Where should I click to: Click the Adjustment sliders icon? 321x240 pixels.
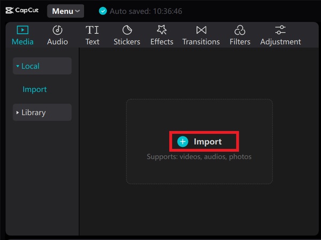tap(280, 30)
